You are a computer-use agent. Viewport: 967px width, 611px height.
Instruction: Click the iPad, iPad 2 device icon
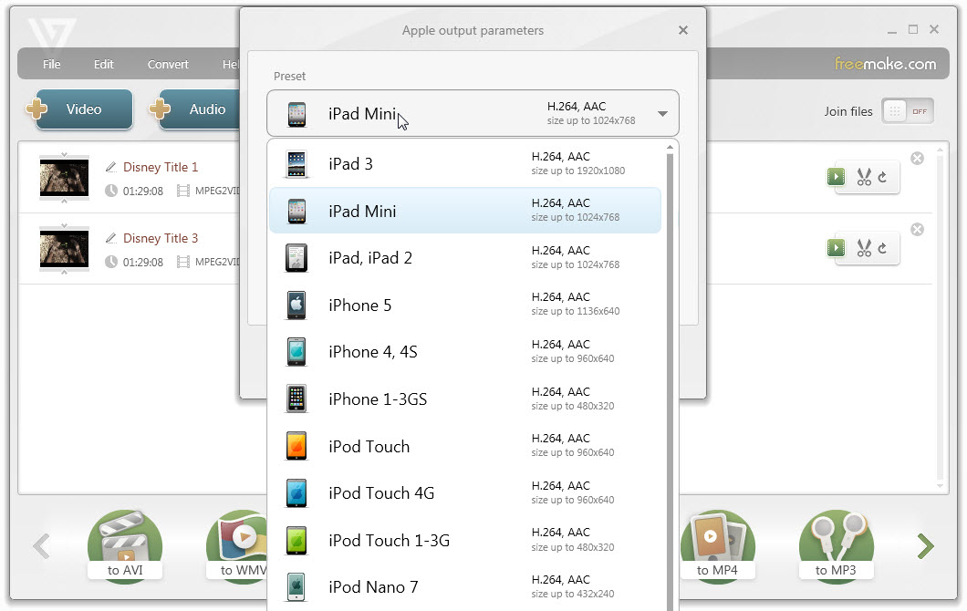[296, 258]
